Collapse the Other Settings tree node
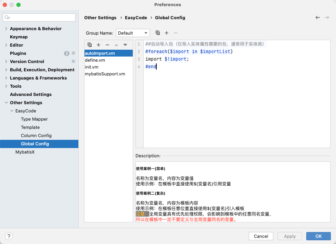The height and width of the screenshot is (244, 336). (6, 103)
